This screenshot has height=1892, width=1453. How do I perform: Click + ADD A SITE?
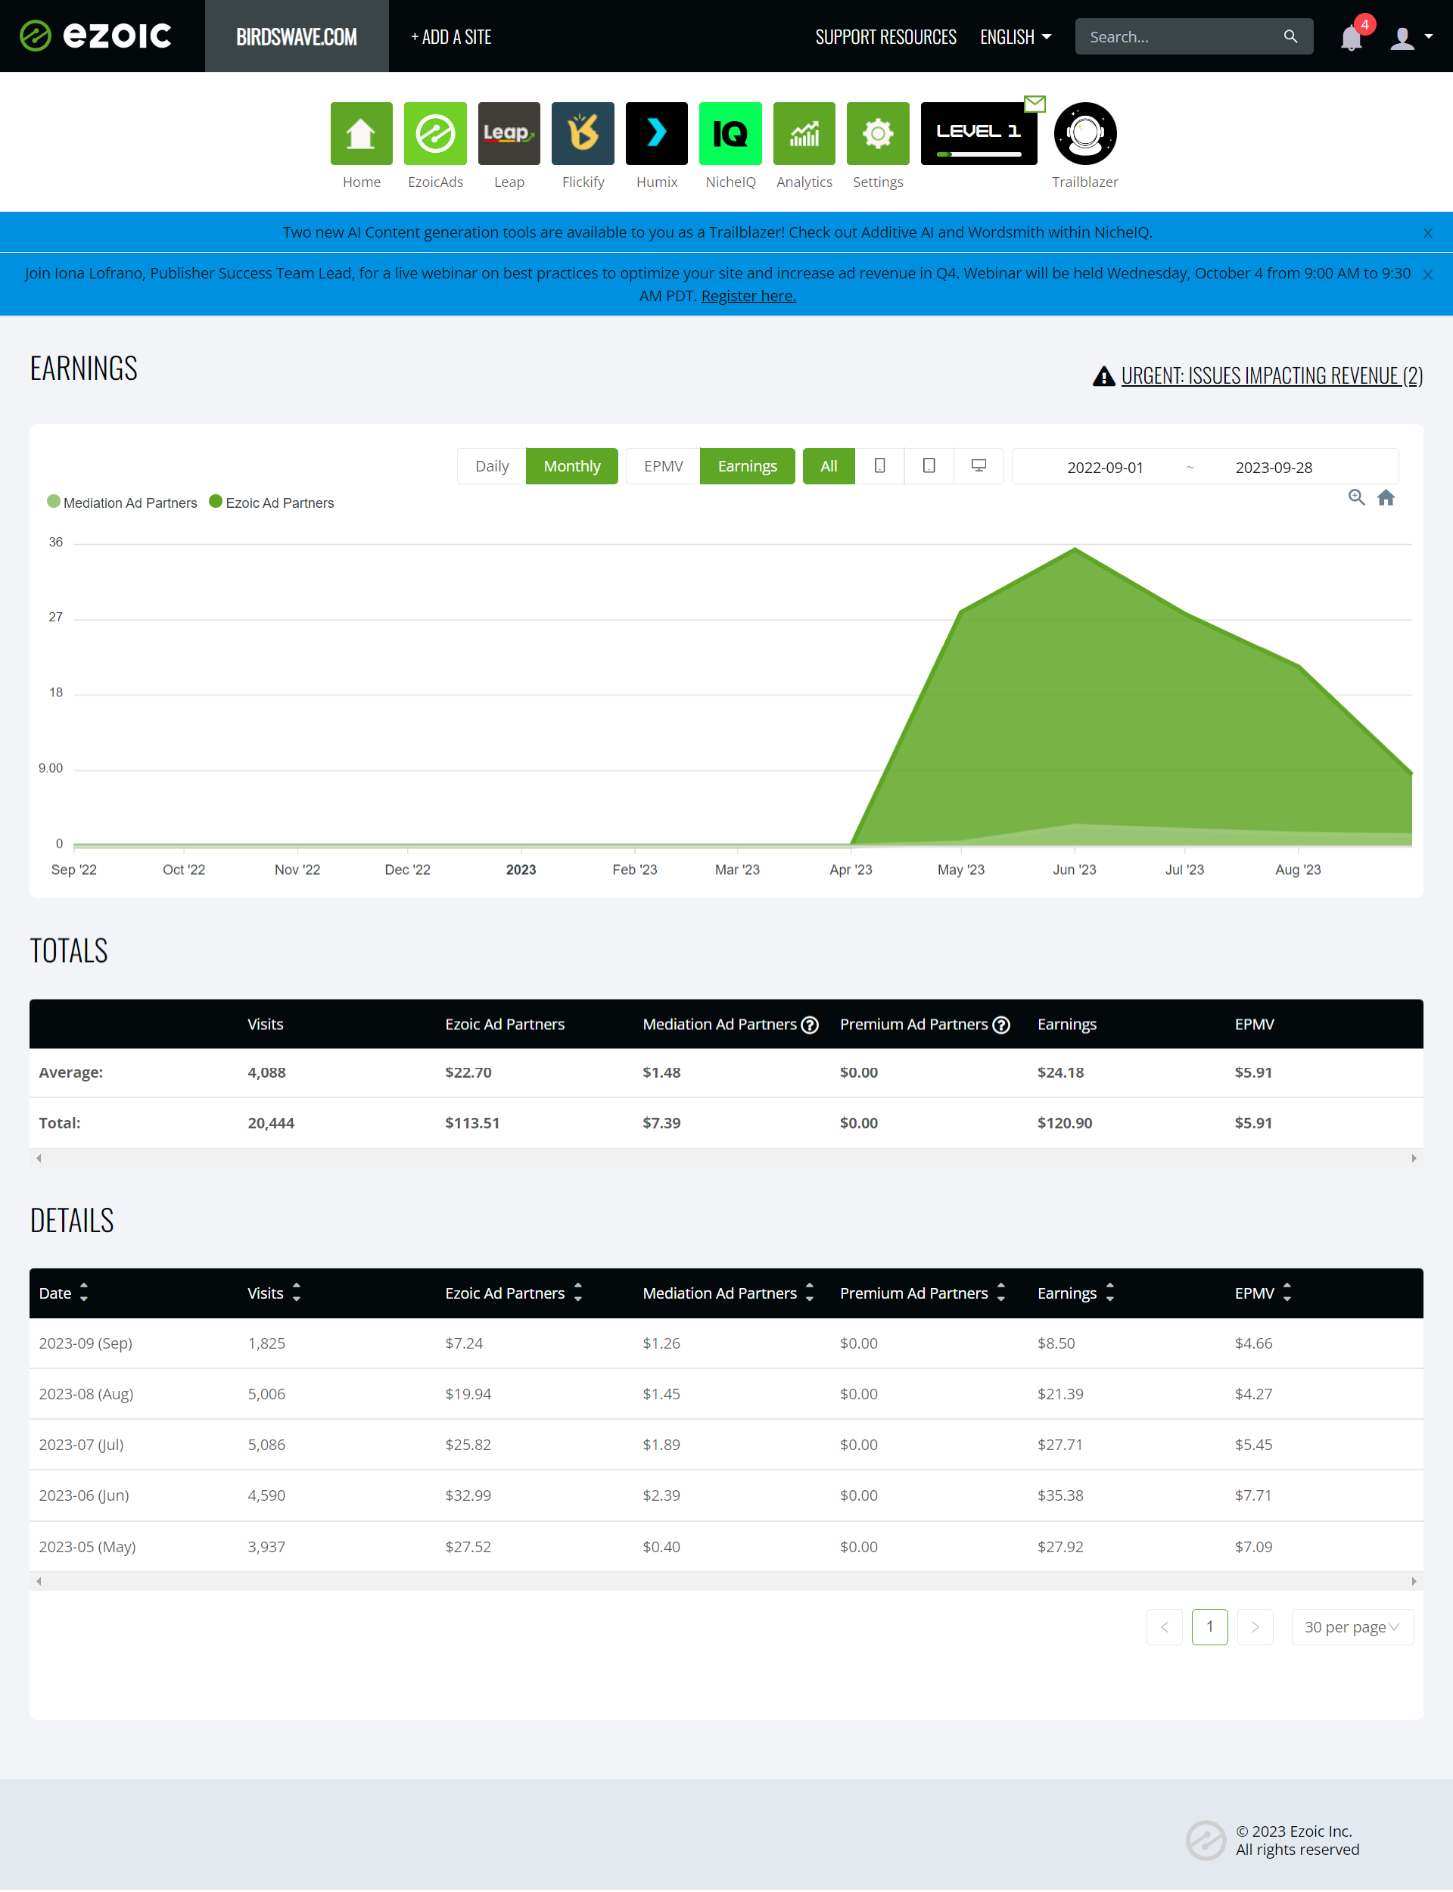click(x=450, y=36)
